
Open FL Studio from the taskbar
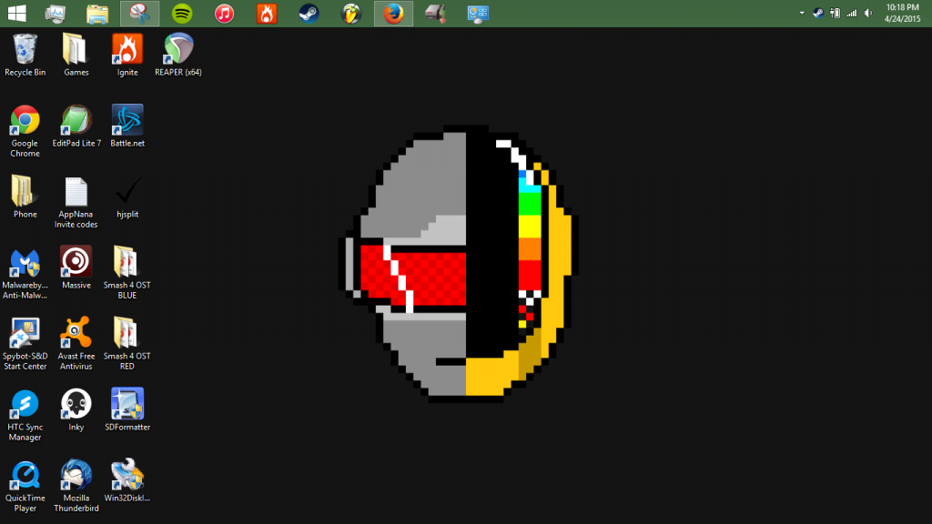[350, 14]
